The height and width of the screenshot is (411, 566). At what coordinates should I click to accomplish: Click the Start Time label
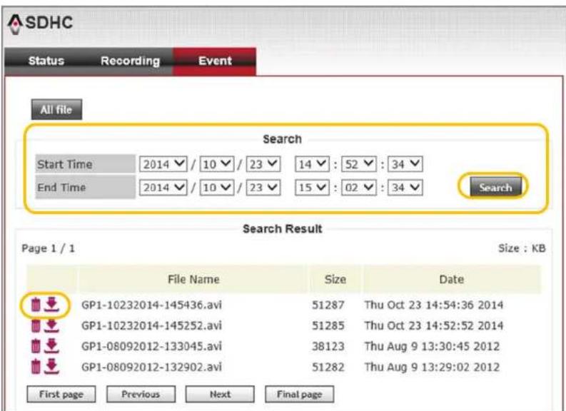[x=65, y=165]
